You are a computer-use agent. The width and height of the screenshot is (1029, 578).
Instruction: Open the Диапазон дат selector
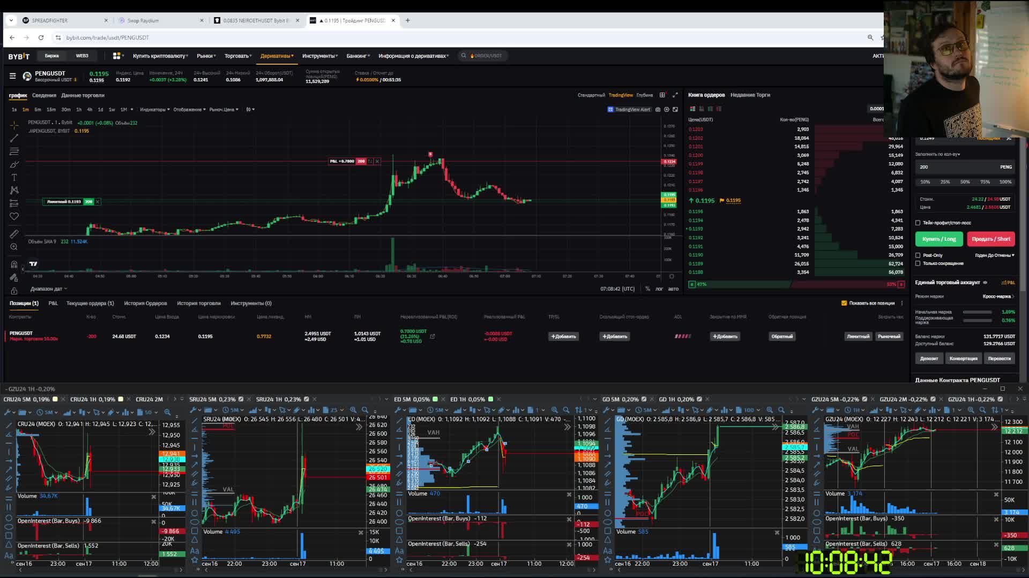click(48, 288)
